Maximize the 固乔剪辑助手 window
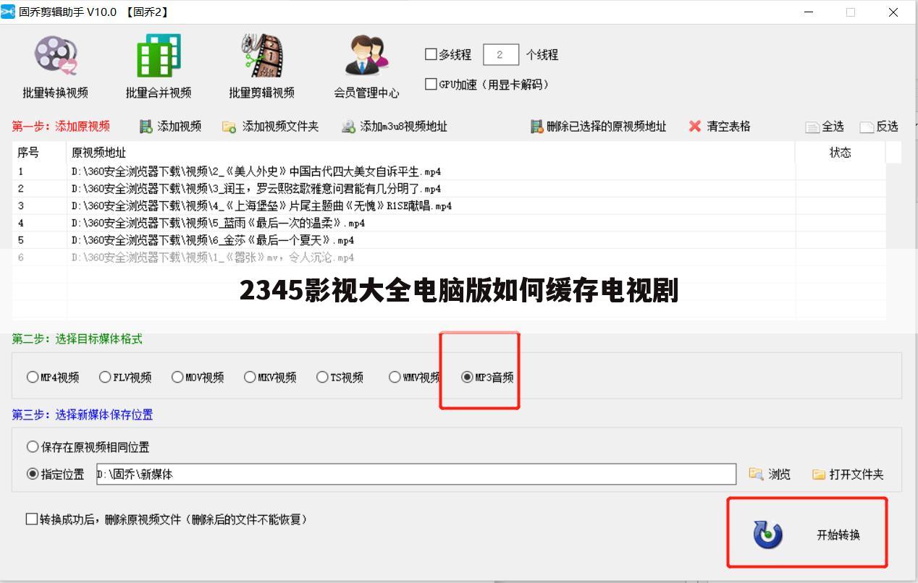Screen dimensions: 918x583 click(851, 12)
